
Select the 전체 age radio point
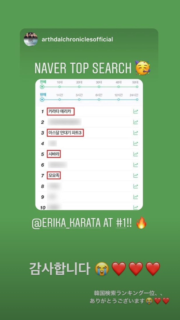tap(42, 87)
